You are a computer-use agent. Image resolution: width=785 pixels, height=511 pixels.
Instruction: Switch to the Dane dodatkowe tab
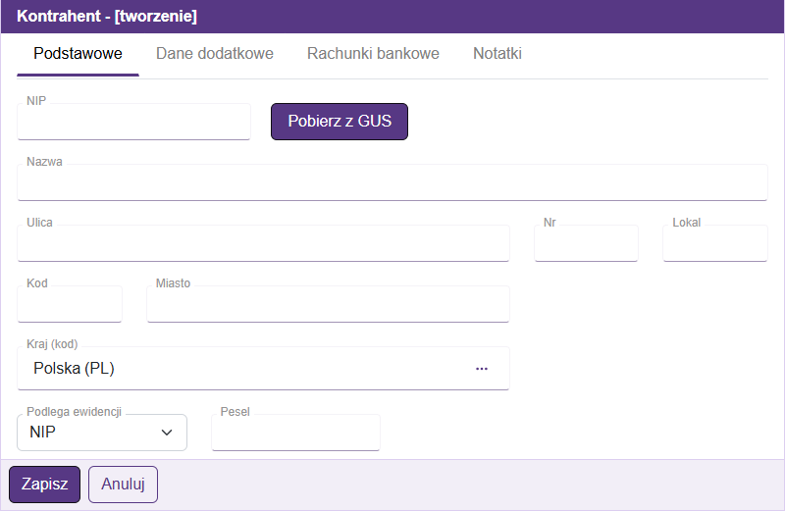tap(214, 54)
